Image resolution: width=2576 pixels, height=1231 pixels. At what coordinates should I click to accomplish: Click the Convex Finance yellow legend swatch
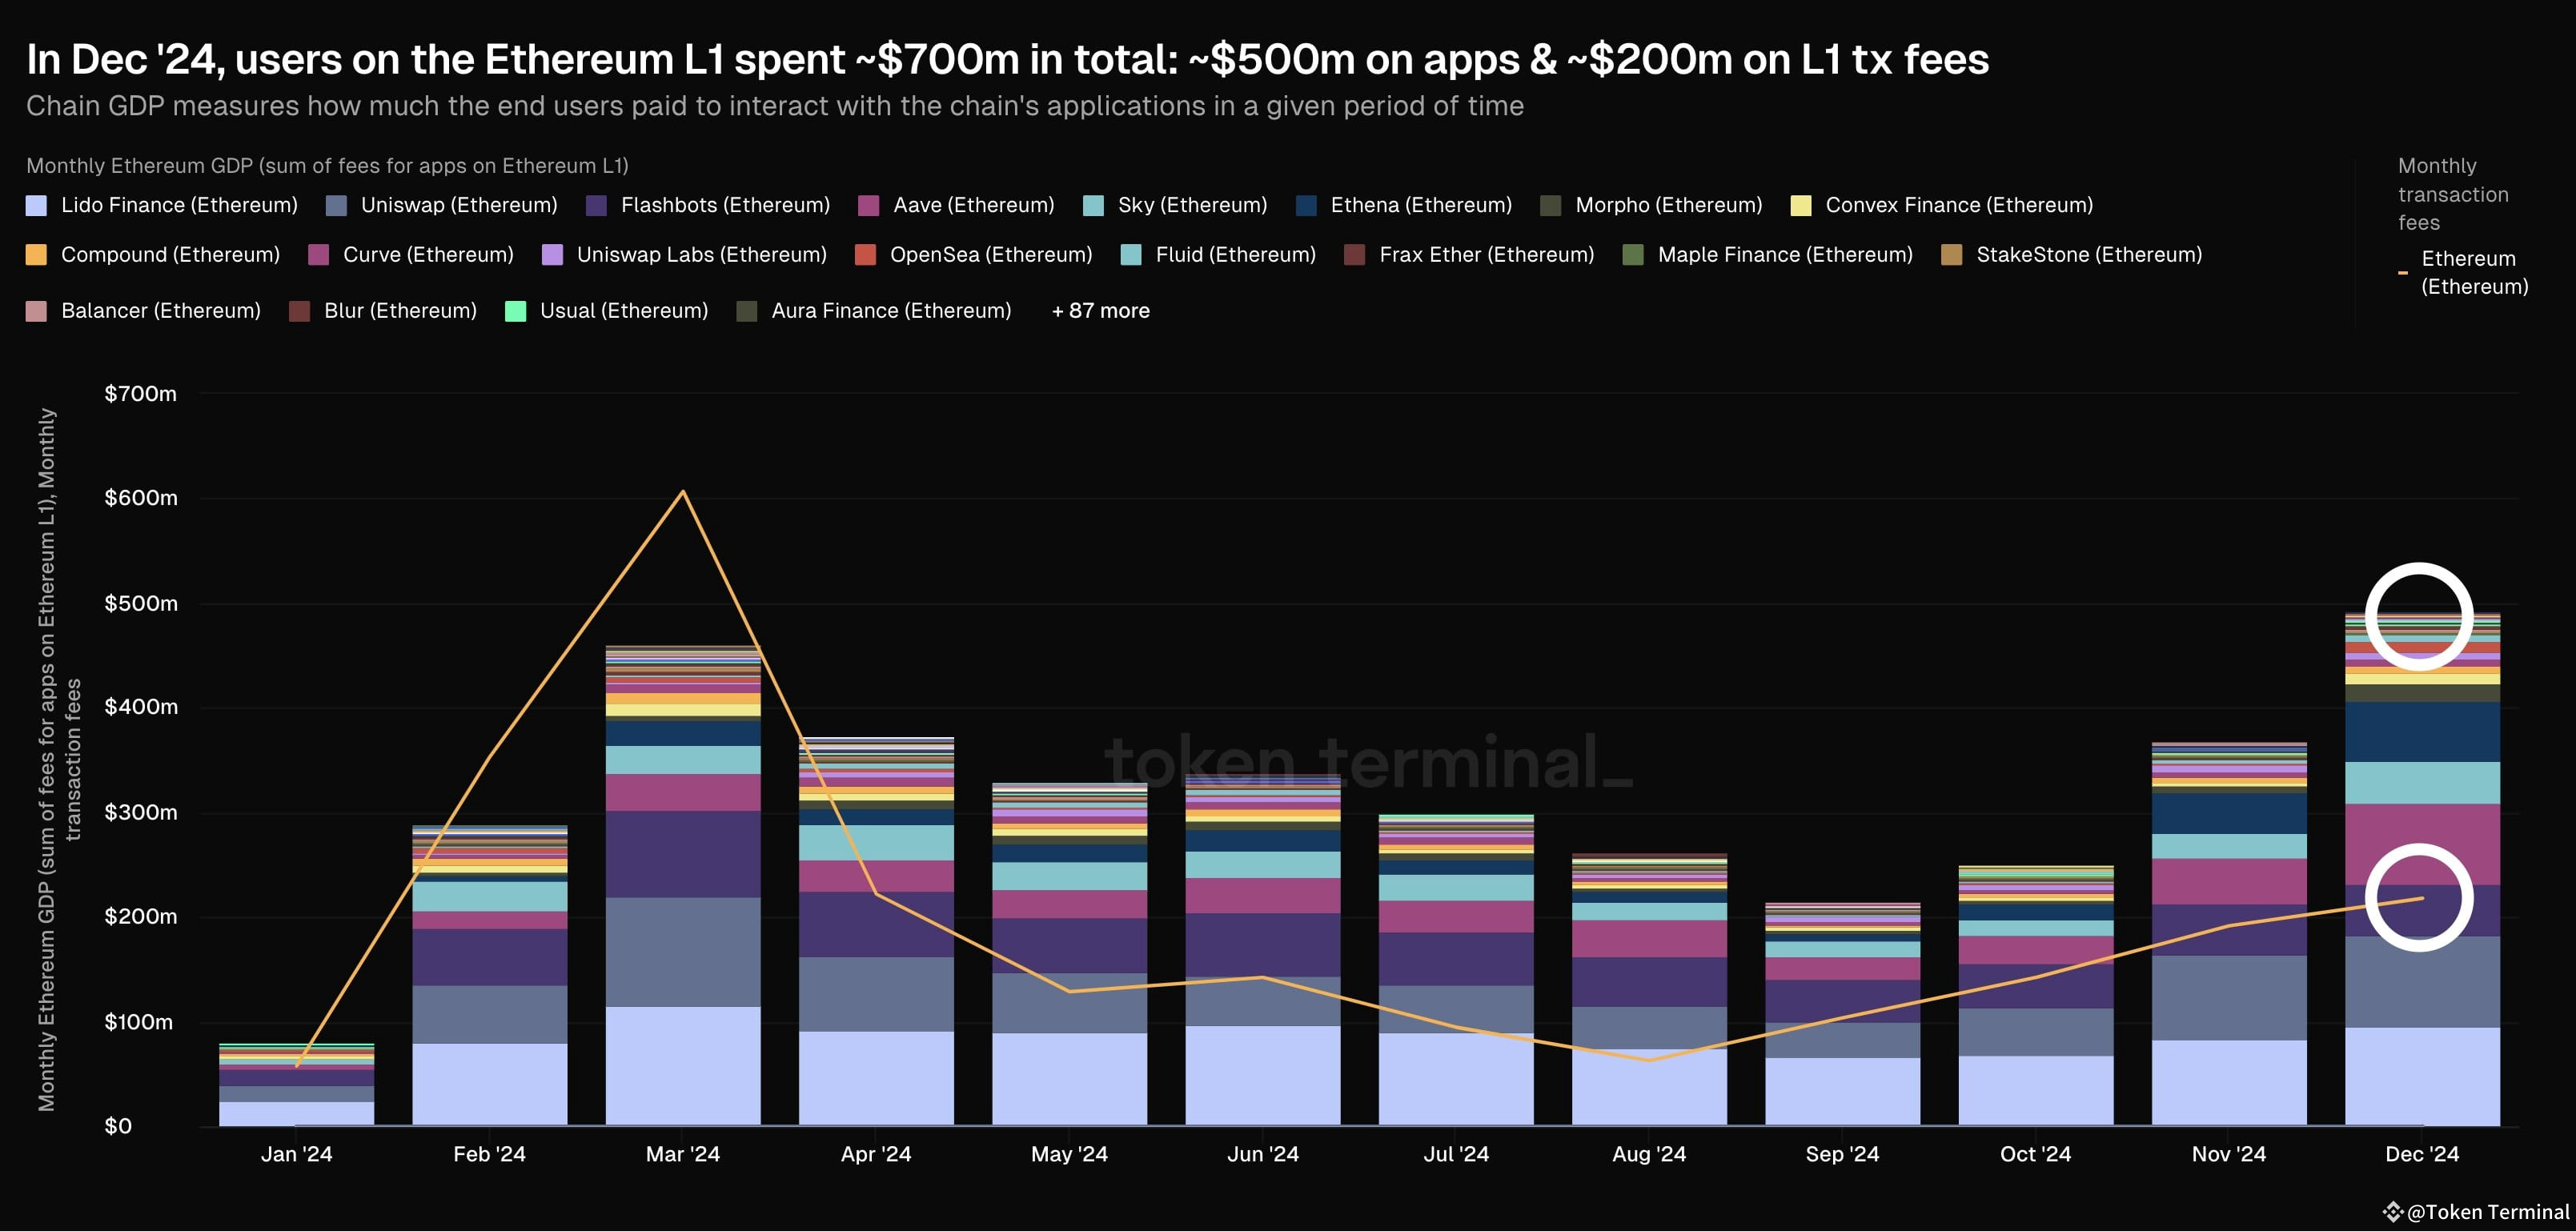pyautogui.click(x=1801, y=205)
